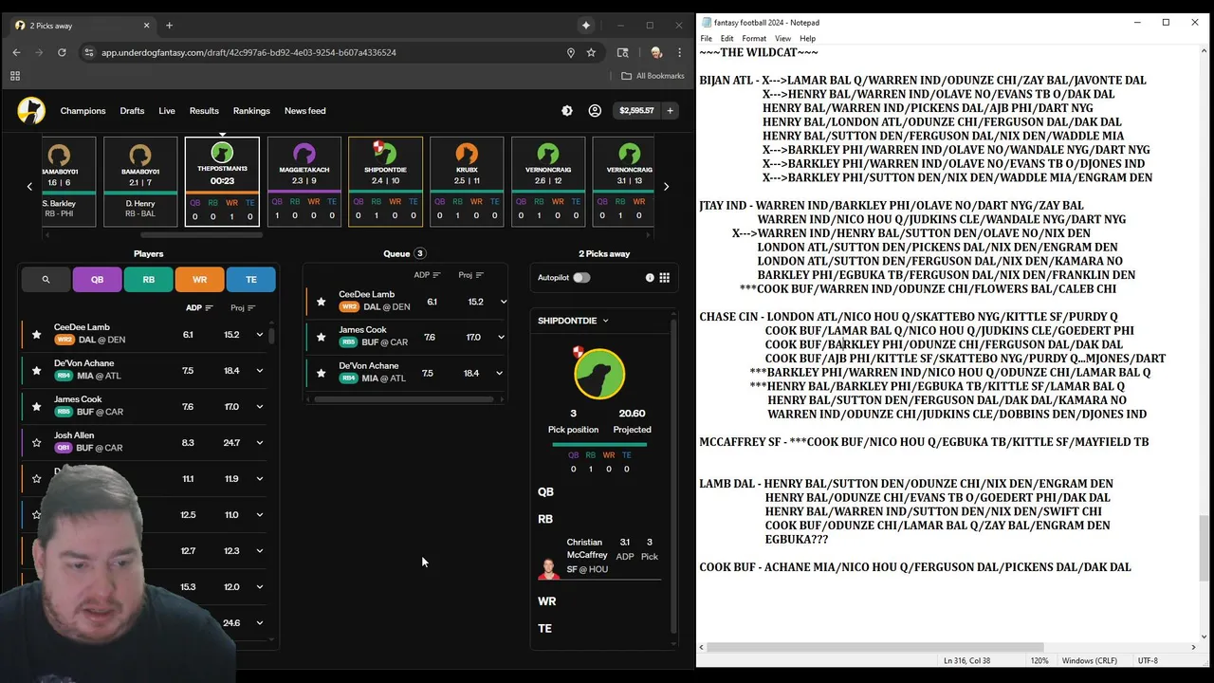Click the site info icon left of URL
Viewport: 1214px width, 683px height.
pyautogui.click(x=88, y=52)
